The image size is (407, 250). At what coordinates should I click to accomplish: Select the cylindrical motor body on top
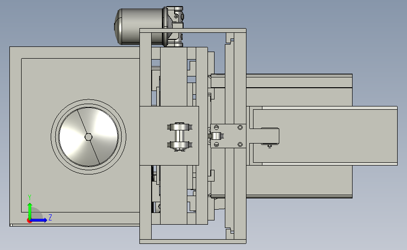point(139,26)
